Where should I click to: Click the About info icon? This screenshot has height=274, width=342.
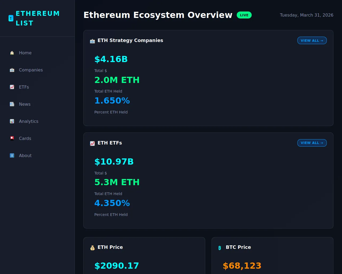point(12,156)
